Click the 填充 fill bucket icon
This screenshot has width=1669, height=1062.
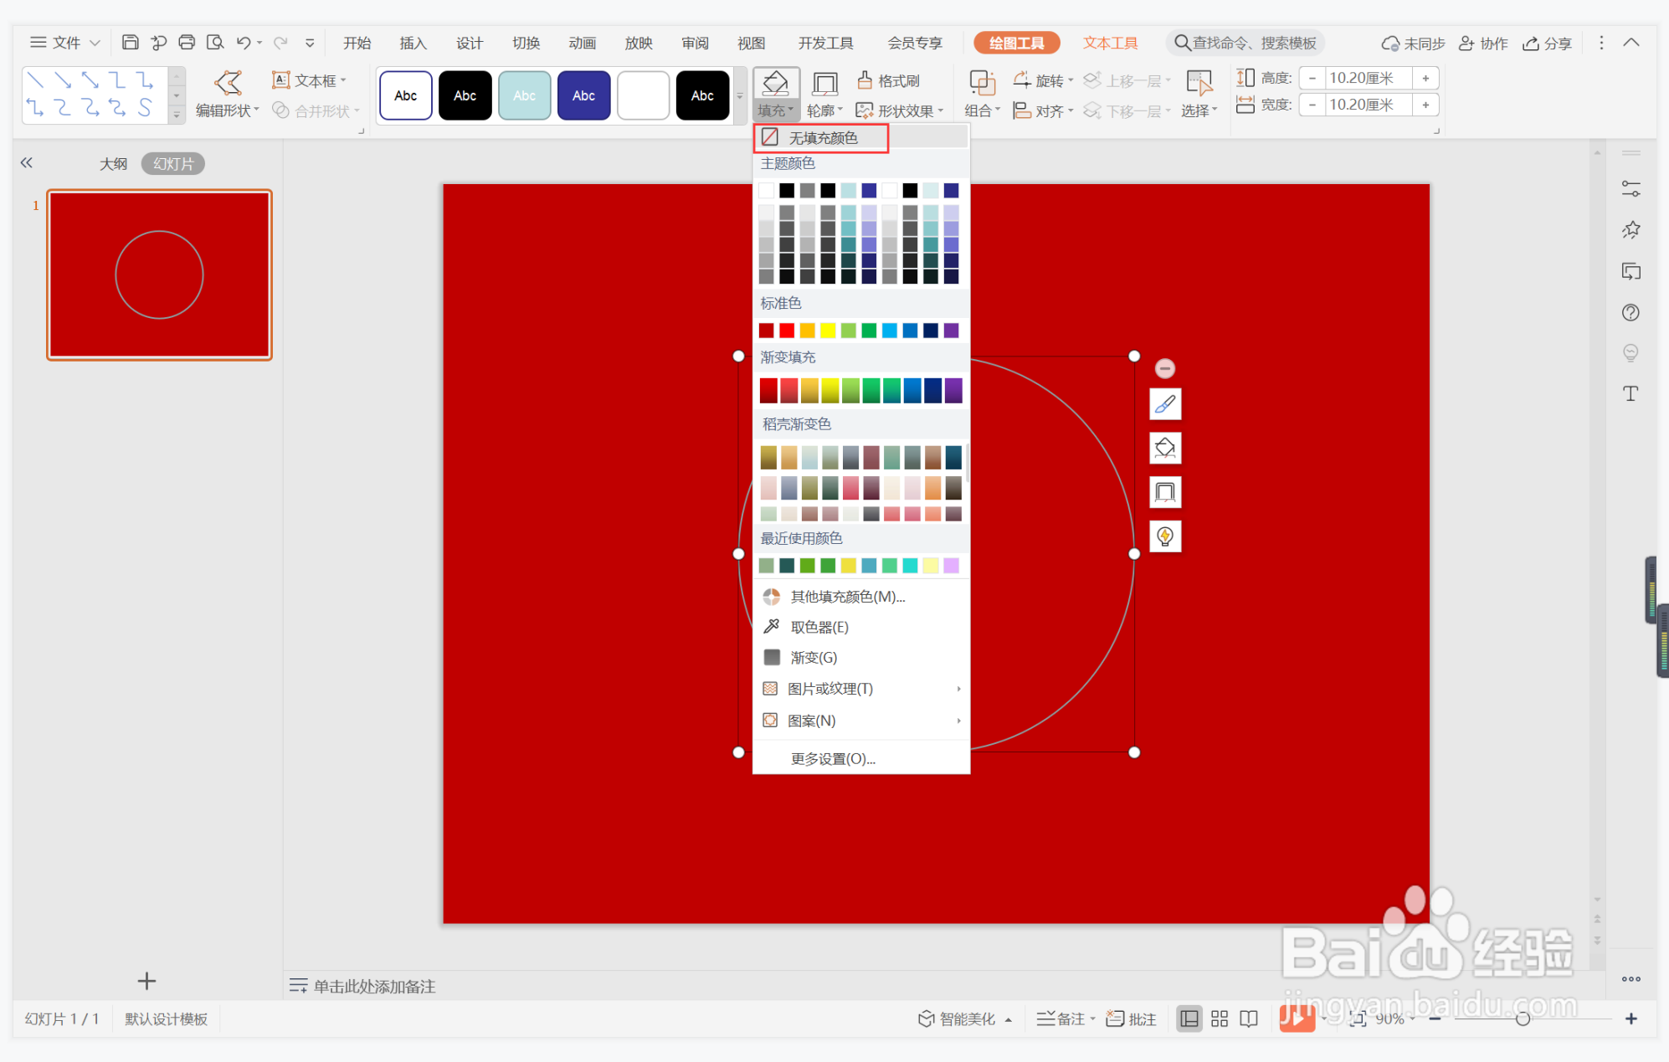click(775, 84)
